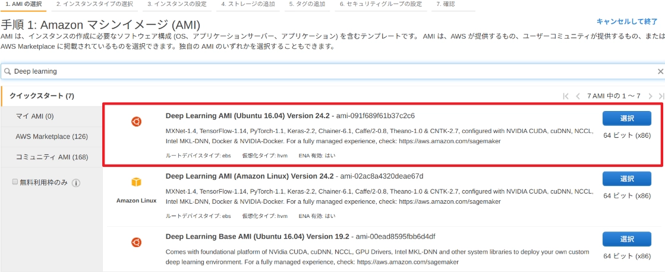665x272 pixels.
Task: Open the 4. ストレージの追加 tab
Action: 248,4
